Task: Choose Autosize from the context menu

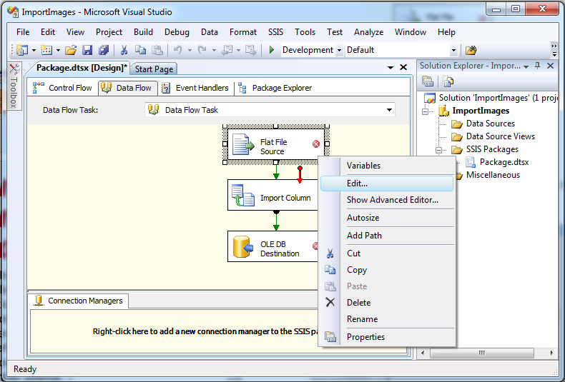Action: [387, 218]
